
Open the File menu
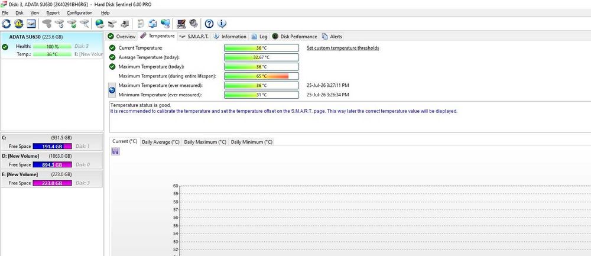5,13
